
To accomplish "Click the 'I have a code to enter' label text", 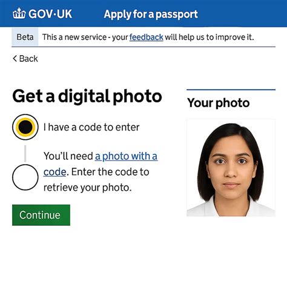I will (91, 127).
